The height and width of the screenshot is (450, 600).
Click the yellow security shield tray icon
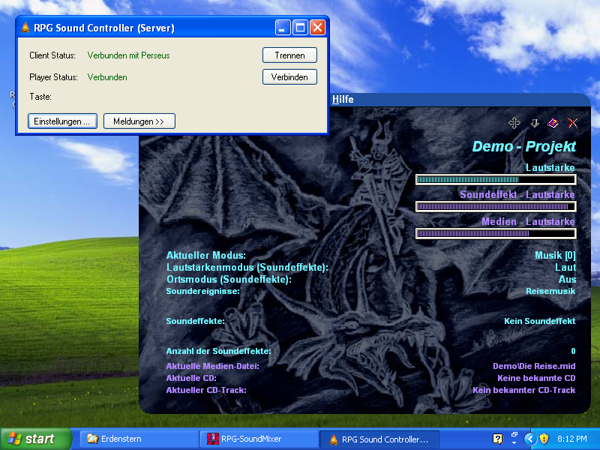click(x=544, y=439)
